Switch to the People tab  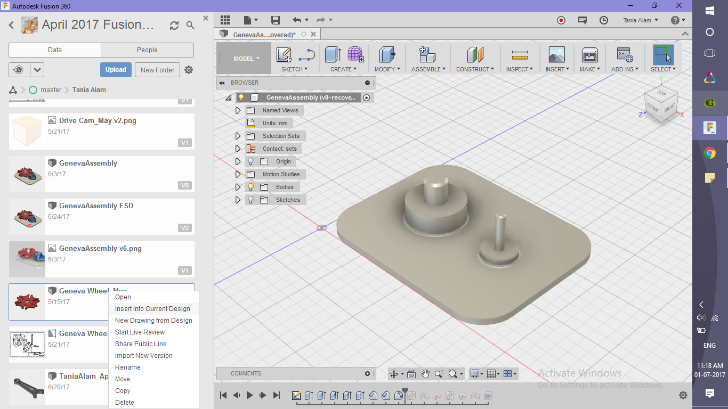147,50
